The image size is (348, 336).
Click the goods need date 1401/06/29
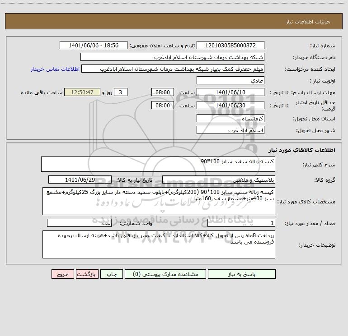coord(82,180)
